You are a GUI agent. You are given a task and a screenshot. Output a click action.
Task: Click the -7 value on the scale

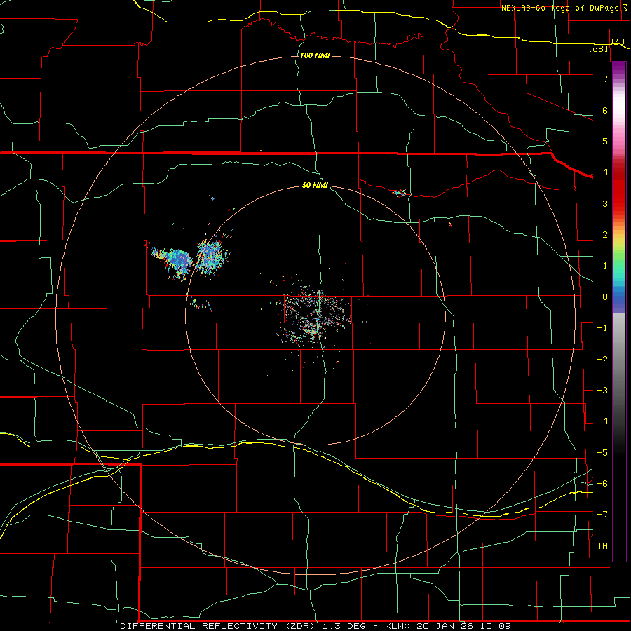602,515
